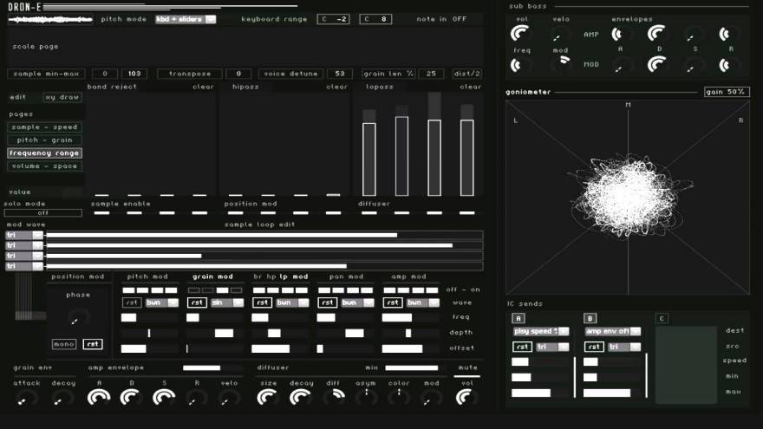Image resolution: width=763 pixels, height=429 pixels.
Task: Adjust the diffuser mod knob
Action: 431,399
